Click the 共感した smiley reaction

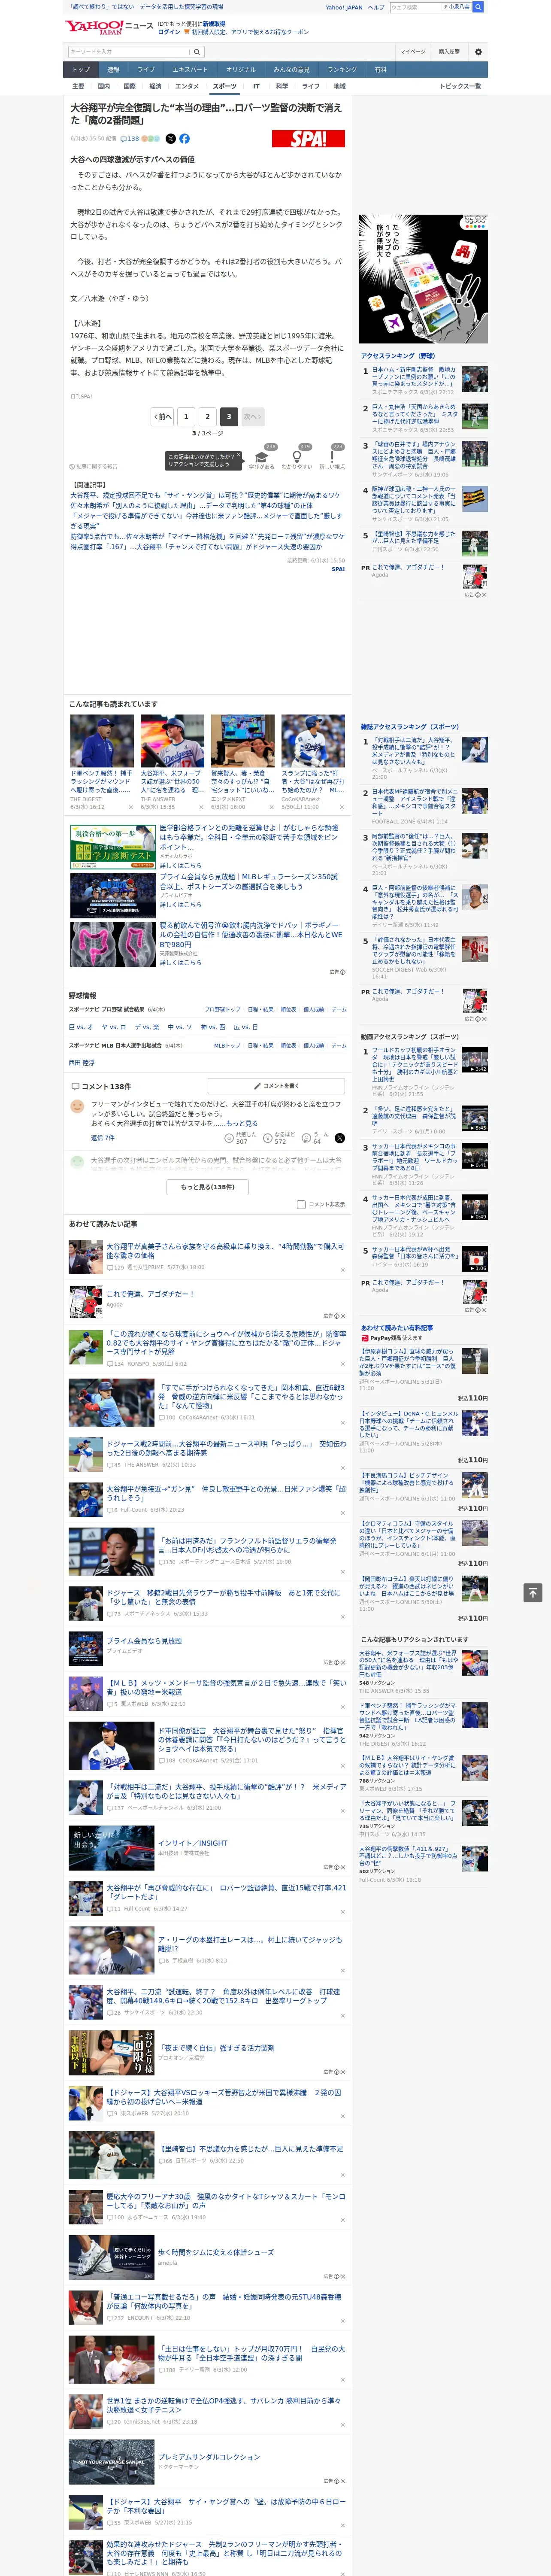pyautogui.click(x=229, y=1139)
